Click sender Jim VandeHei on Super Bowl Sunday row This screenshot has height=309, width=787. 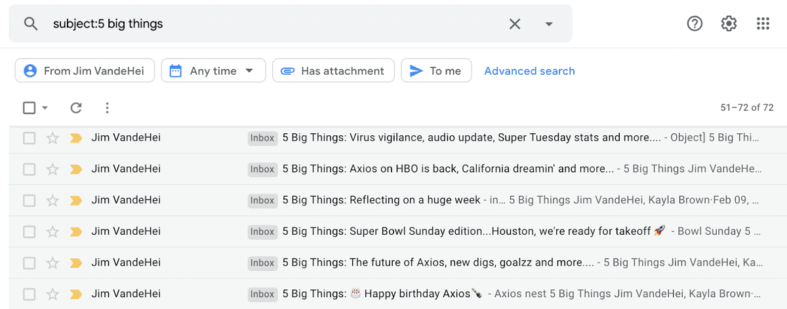click(x=126, y=232)
